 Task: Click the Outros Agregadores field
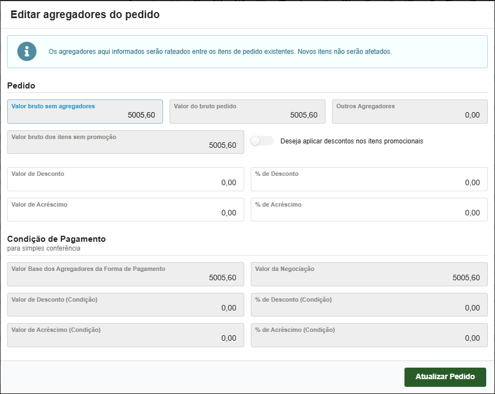point(409,112)
